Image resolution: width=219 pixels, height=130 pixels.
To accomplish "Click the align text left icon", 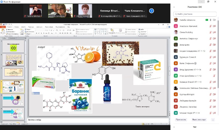I will coord(60,33).
